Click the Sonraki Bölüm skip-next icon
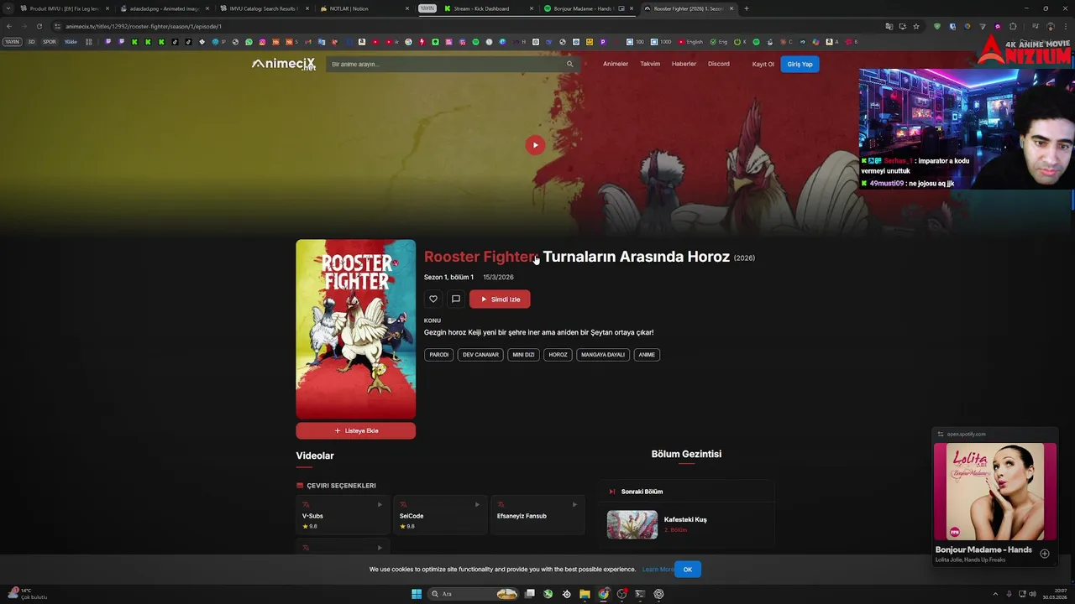 [612, 492]
